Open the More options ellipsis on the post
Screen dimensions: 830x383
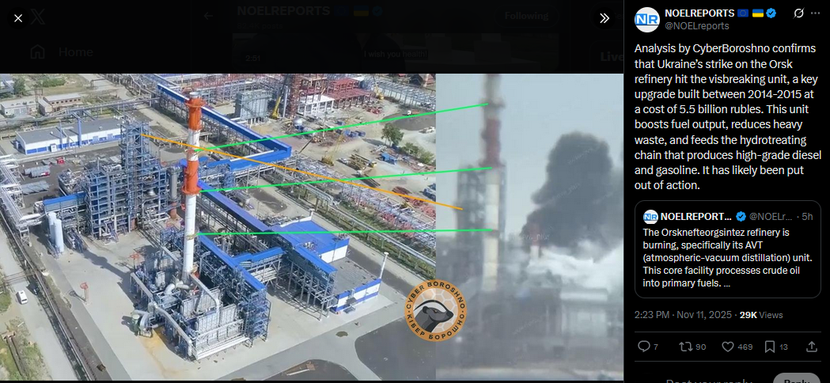(x=815, y=13)
